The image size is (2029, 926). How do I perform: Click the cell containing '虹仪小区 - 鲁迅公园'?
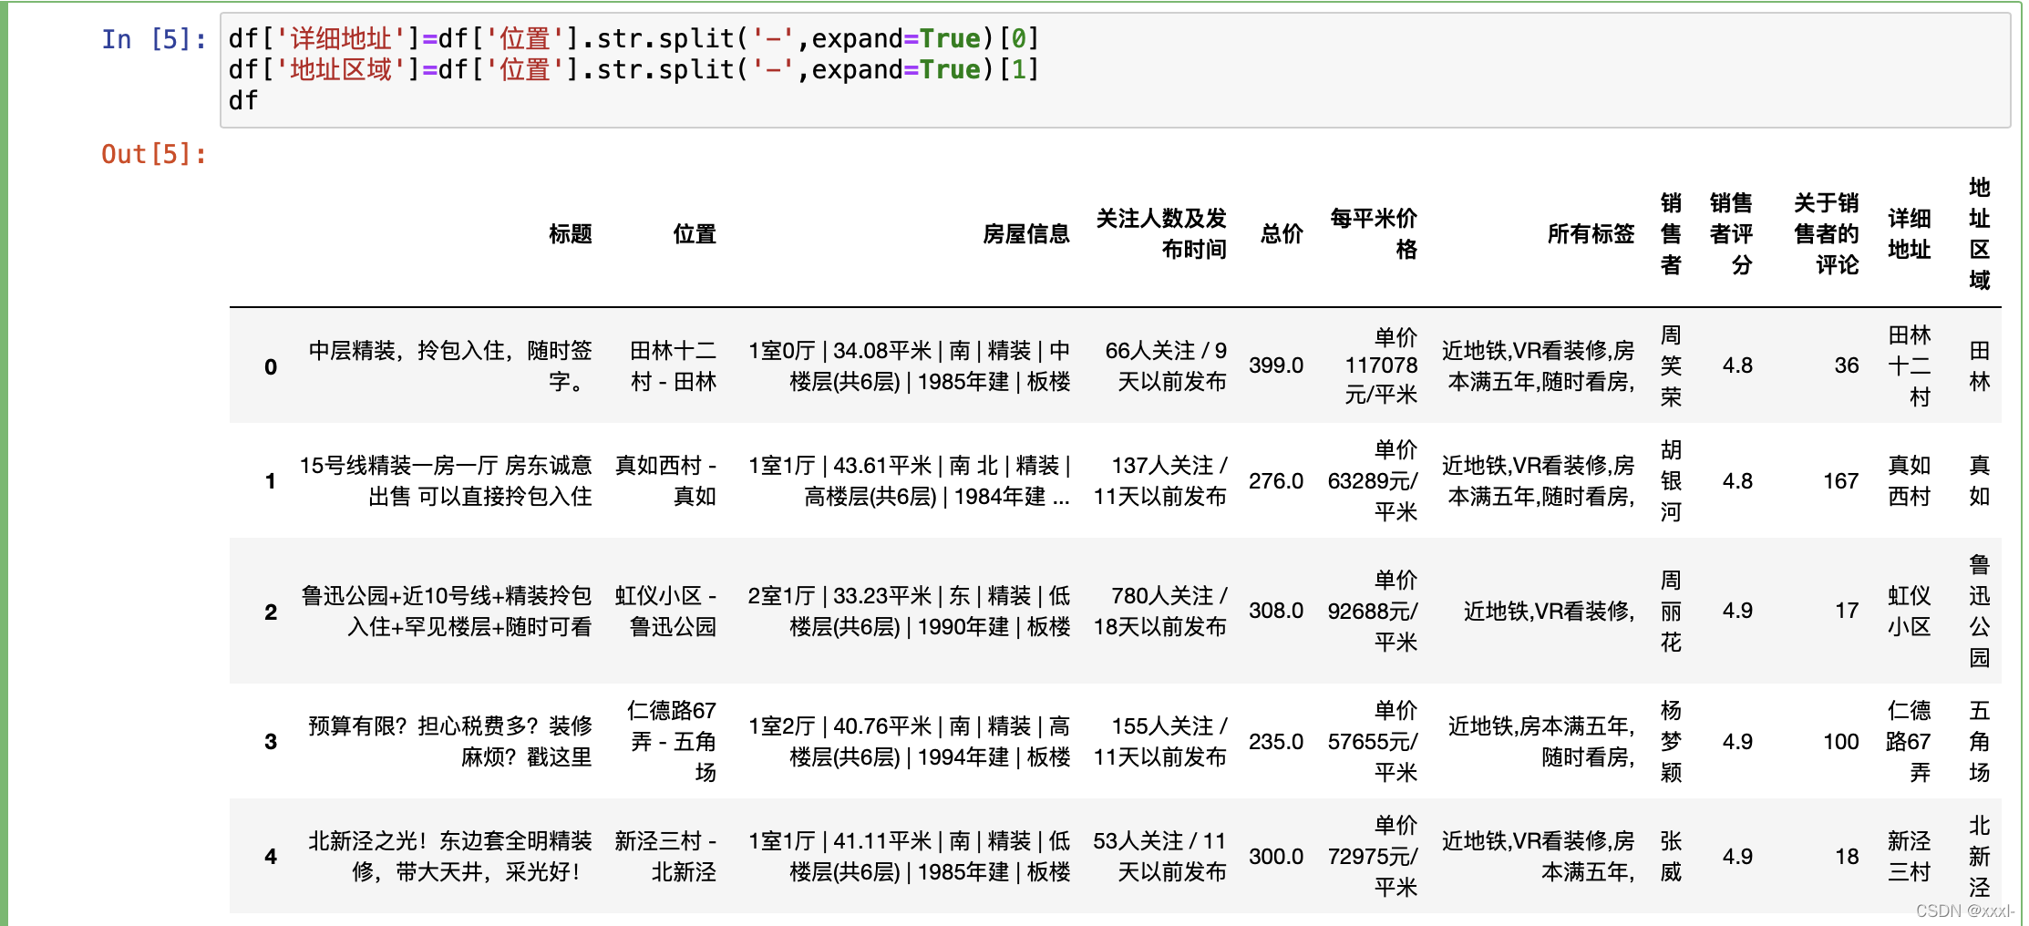[668, 611]
